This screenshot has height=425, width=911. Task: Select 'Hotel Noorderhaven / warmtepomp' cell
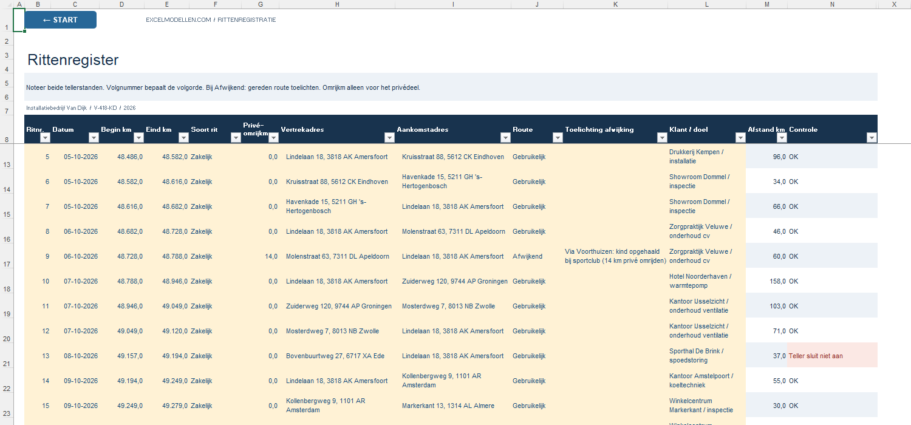(707, 281)
